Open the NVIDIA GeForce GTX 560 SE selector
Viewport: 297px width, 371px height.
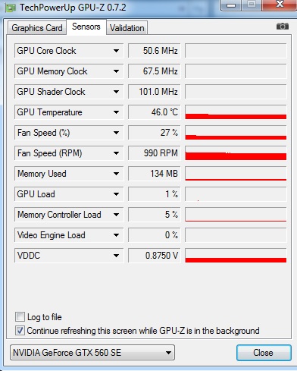(x=92, y=353)
